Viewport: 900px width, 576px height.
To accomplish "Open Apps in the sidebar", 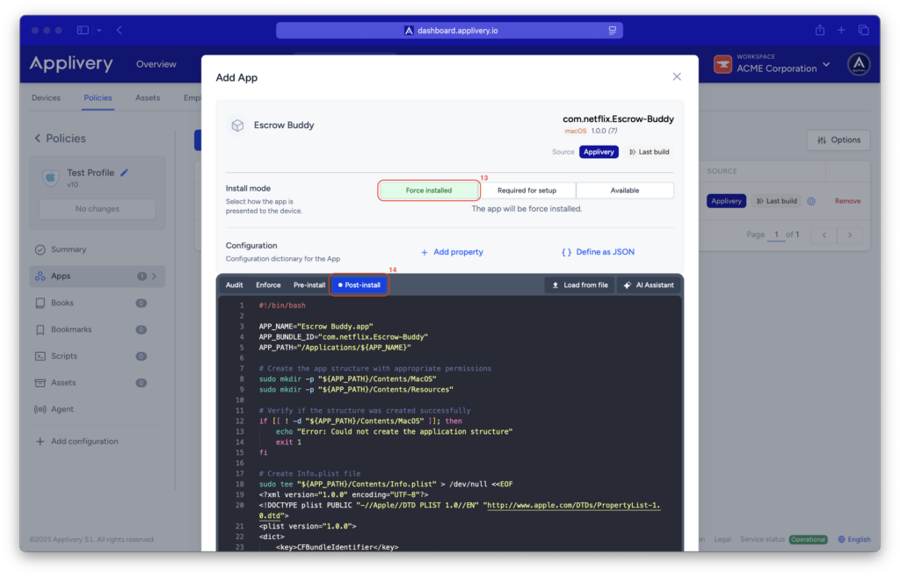I will tap(97, 277).
